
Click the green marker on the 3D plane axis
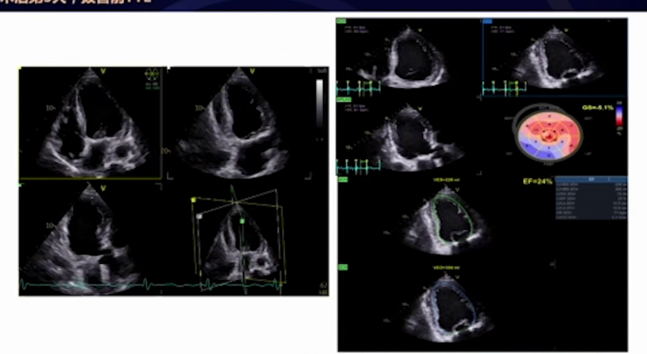pos(242,221)
